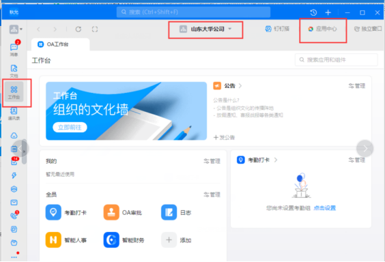The height and width of the screenshot is (262, 385).
Task: Open the calendar icon in sidebar
Action: [x=14, y=149]
